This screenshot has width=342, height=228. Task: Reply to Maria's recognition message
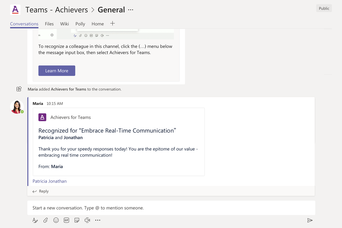[41, 191]
